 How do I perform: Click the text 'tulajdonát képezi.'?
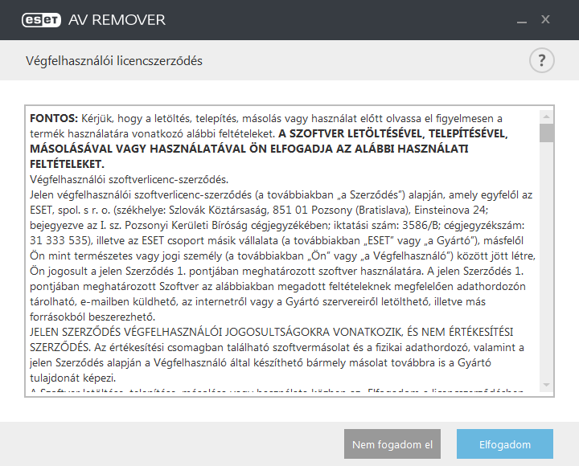coord(73,378)
